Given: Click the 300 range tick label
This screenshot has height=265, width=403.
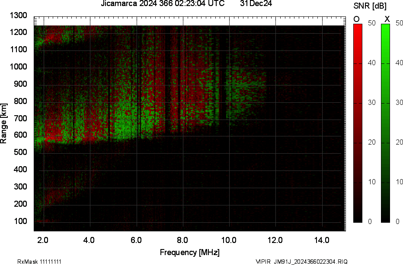Looking at the screenshot, I should click(20, 186).
